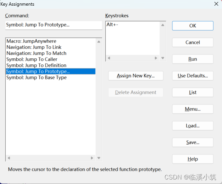Click Keystrokes list scroll left arrow
Viewport: 222px width, 184px height.
(x=109, y=58)
